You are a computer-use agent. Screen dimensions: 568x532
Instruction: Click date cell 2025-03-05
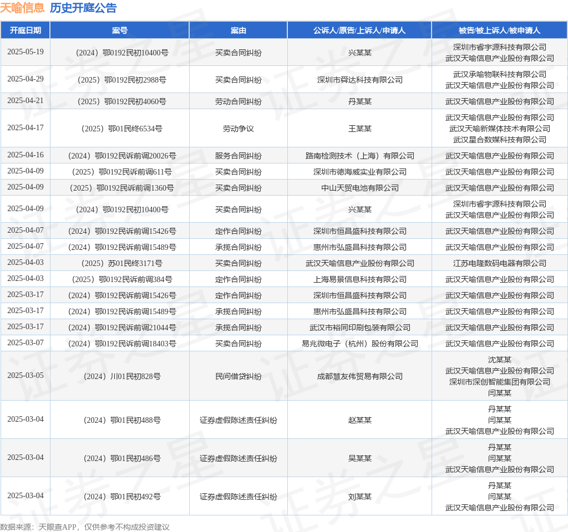pos(26,375)
